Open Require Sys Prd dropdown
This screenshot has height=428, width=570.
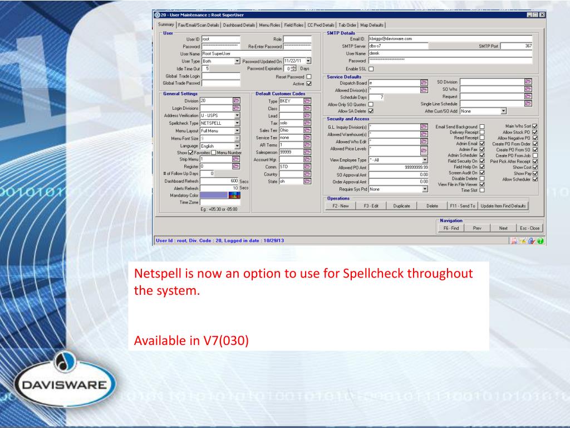point(425,189)
